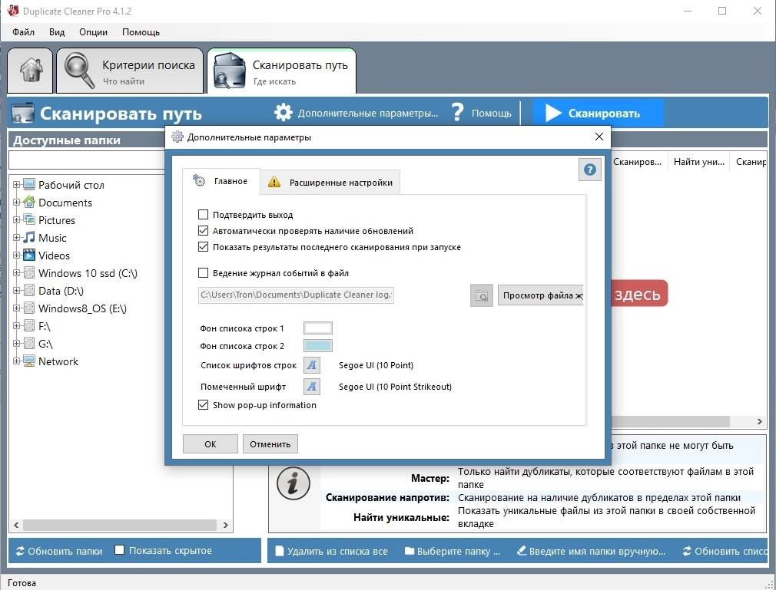Open the Файл menu
Viewport: 776px width, 590px height.
tap(23, 32)
